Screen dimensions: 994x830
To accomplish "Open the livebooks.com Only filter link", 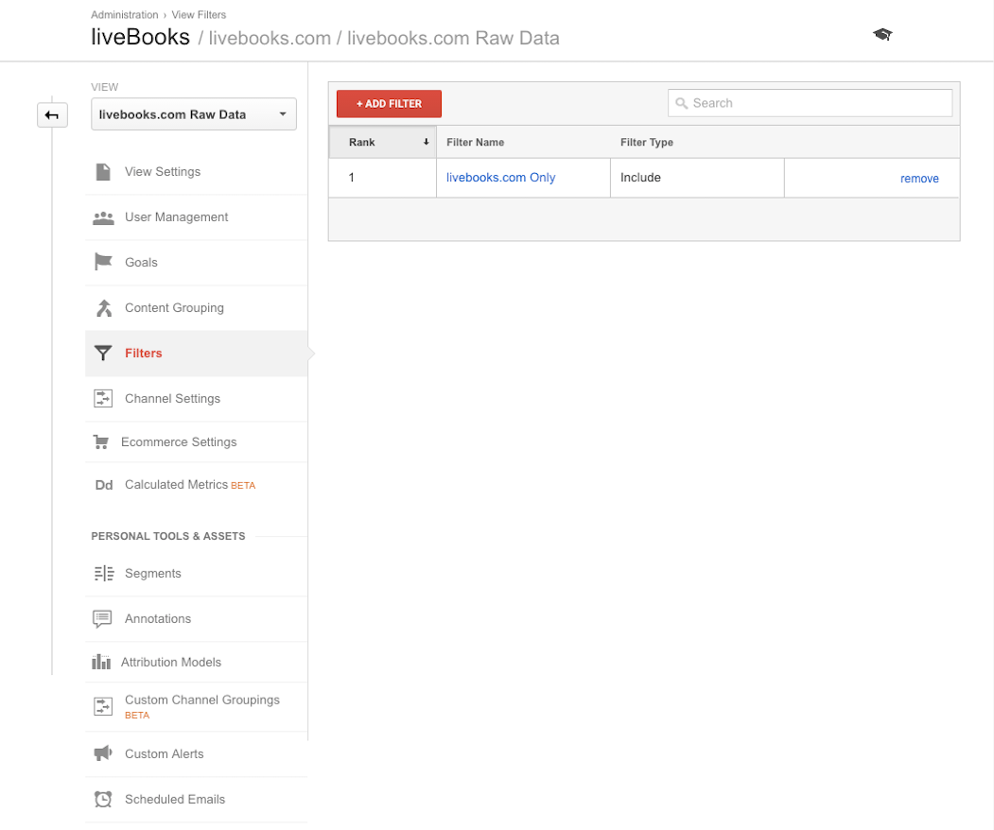I will [x=500, y=178].
